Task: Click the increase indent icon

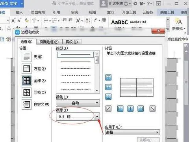Action: tap(70, 21)
